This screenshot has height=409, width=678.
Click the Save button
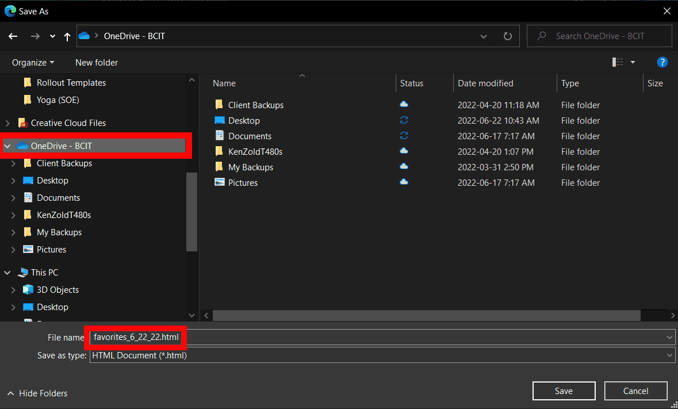tap(564, 391)
